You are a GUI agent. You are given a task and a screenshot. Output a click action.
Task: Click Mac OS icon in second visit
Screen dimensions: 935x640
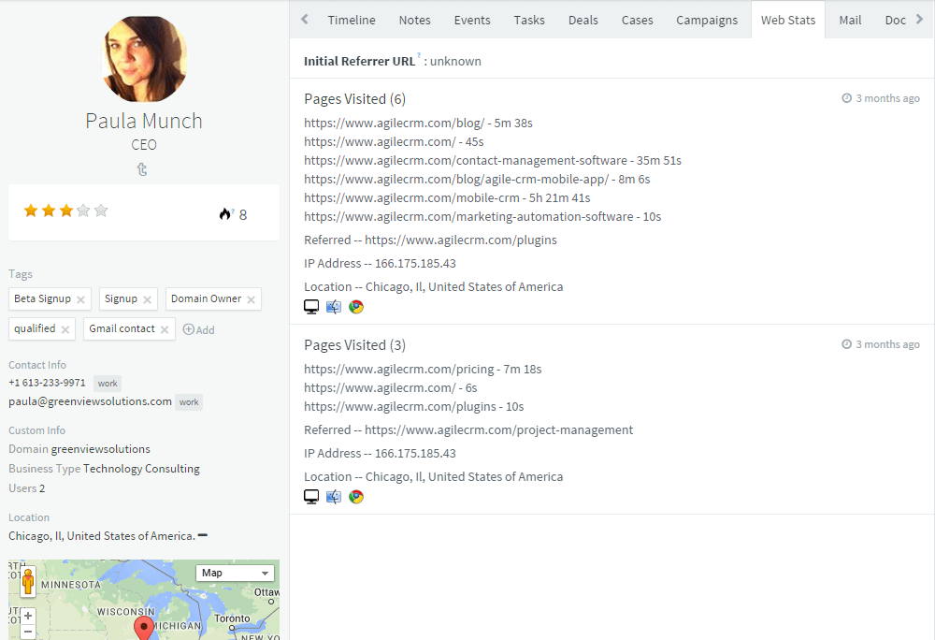tap(334, 496)
